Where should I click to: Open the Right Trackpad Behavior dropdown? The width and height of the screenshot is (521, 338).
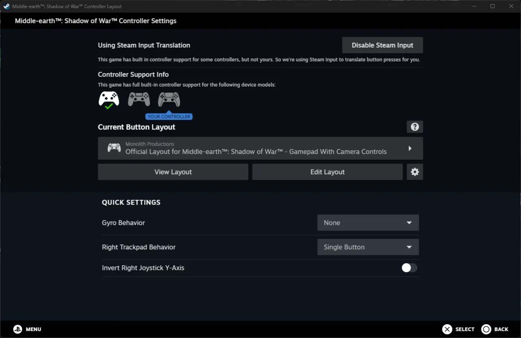click(368, 247)
